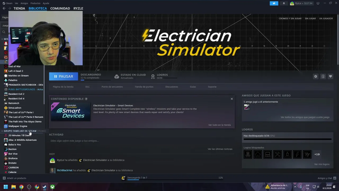The width and height of the screenshot is (339, 191).
Task: Toggle the favorite heart icon
Action: click(x=331, y=76)
